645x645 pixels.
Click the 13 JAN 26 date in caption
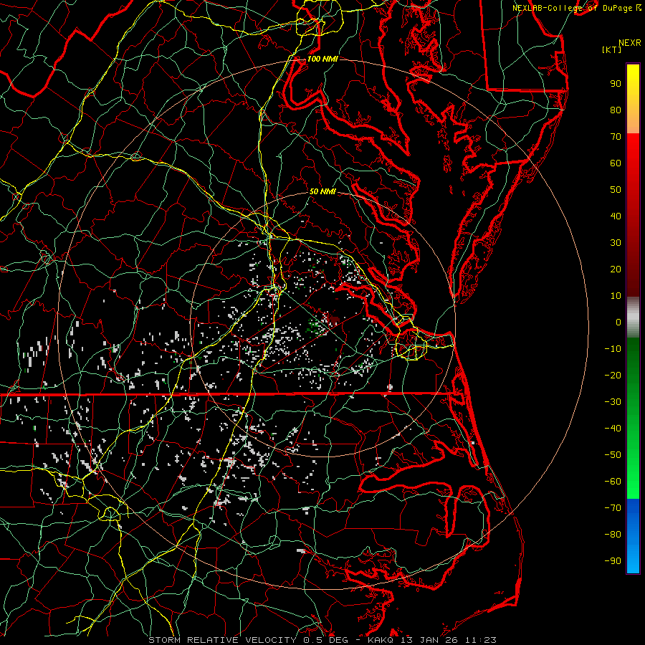[429, 640]
